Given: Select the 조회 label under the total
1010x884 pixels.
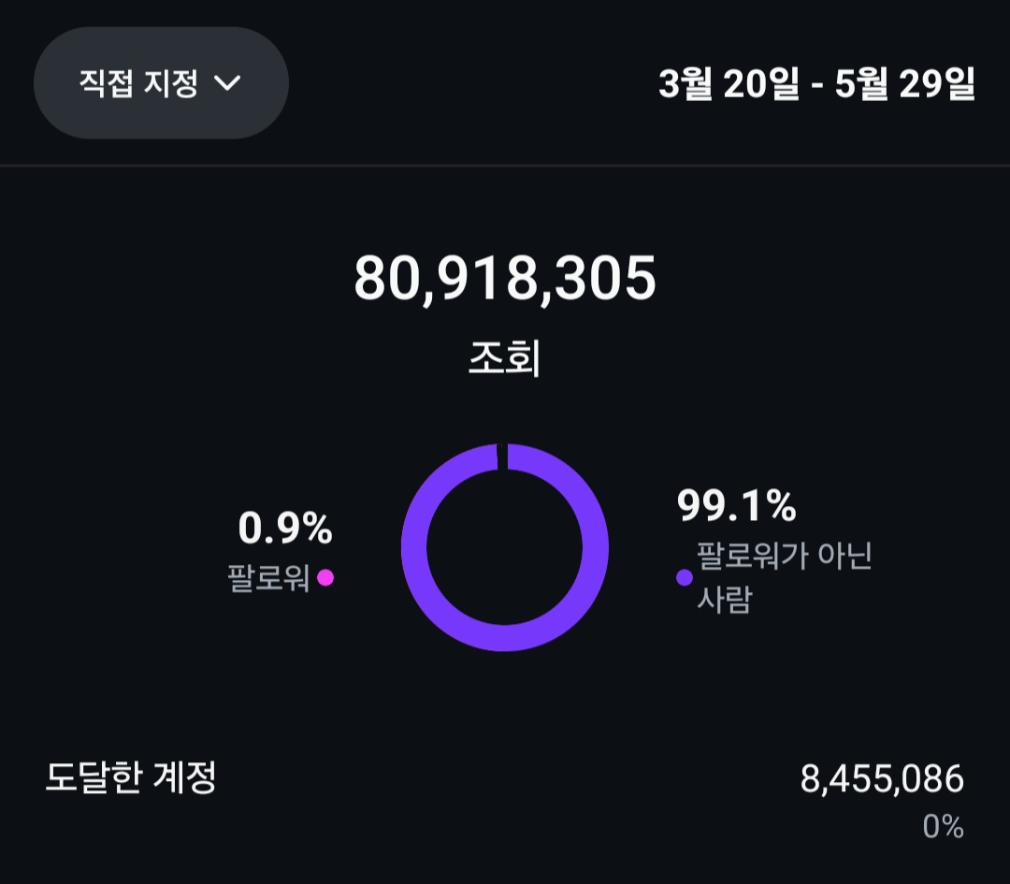Looking at the screenshot, I should 505,359.
